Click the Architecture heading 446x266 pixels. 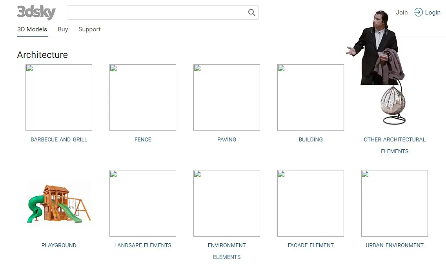click(x=42, y=54)
